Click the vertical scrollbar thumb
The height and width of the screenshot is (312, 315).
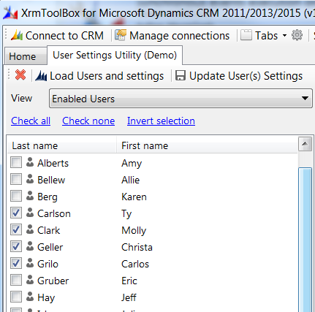point(305,240)
